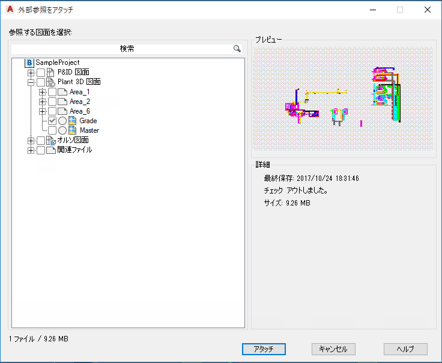The image size is (442, 363).
Task: Select the Grade label in the tree
Action: tap(88, 121)
